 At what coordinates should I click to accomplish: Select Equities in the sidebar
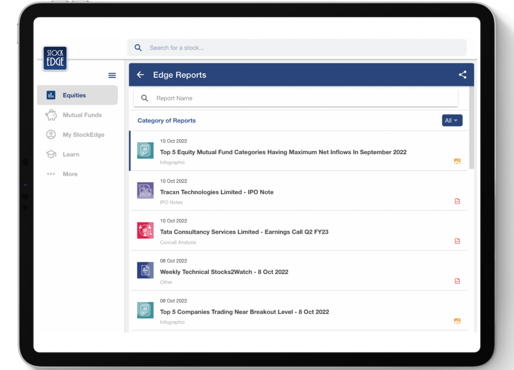pos(77,95)
